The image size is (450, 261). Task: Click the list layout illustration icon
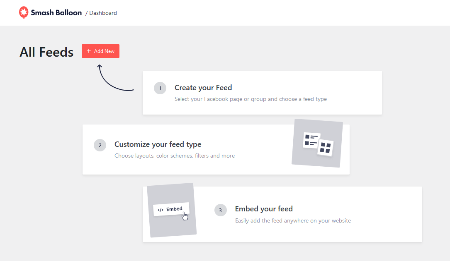point(311,139)
